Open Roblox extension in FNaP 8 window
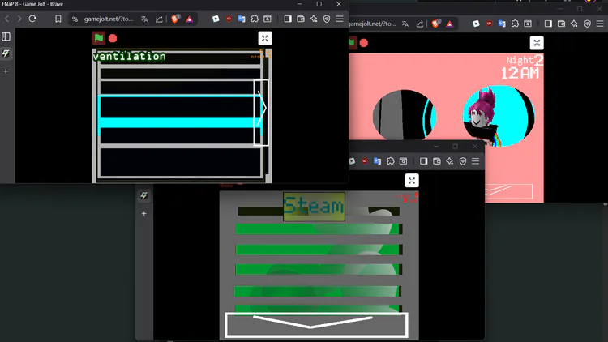Viewport: 608px width, 342px height. (216, 19)
